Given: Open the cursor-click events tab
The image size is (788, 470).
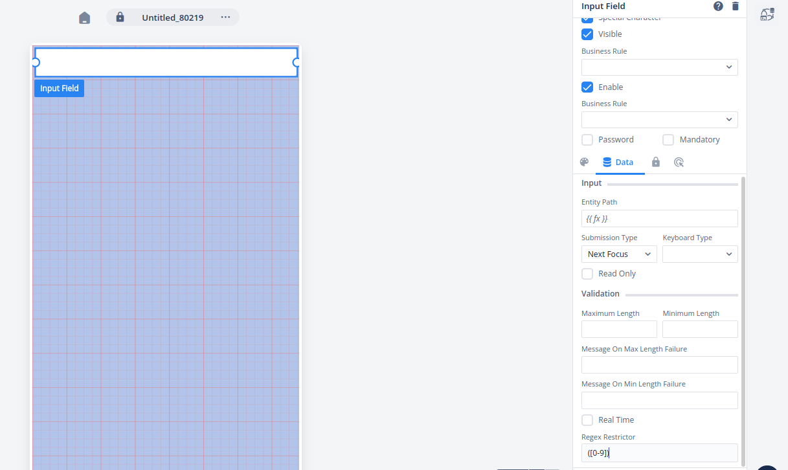Looking at the screenshot, I should tap(679, 162).
